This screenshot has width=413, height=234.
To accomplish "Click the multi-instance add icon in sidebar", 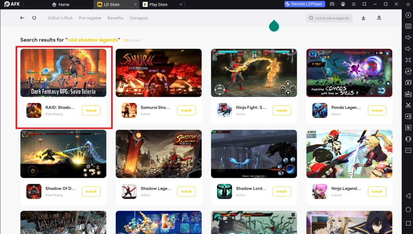I will [x=408, y=82].
